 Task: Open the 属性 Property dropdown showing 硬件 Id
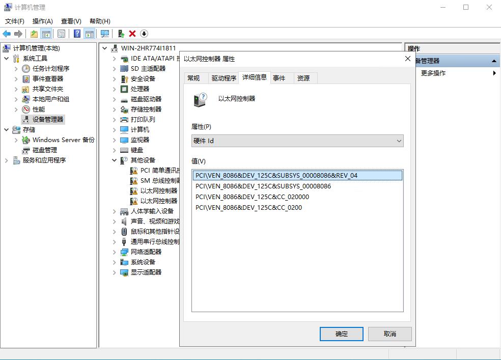[x=297, y=141]
